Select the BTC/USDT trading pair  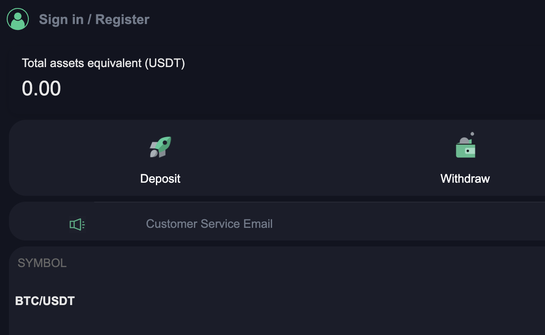click(45, 301)
